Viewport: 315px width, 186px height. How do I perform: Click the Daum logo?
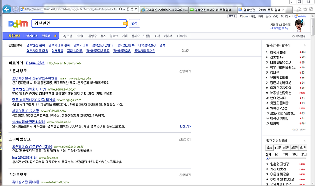point(18,24)
